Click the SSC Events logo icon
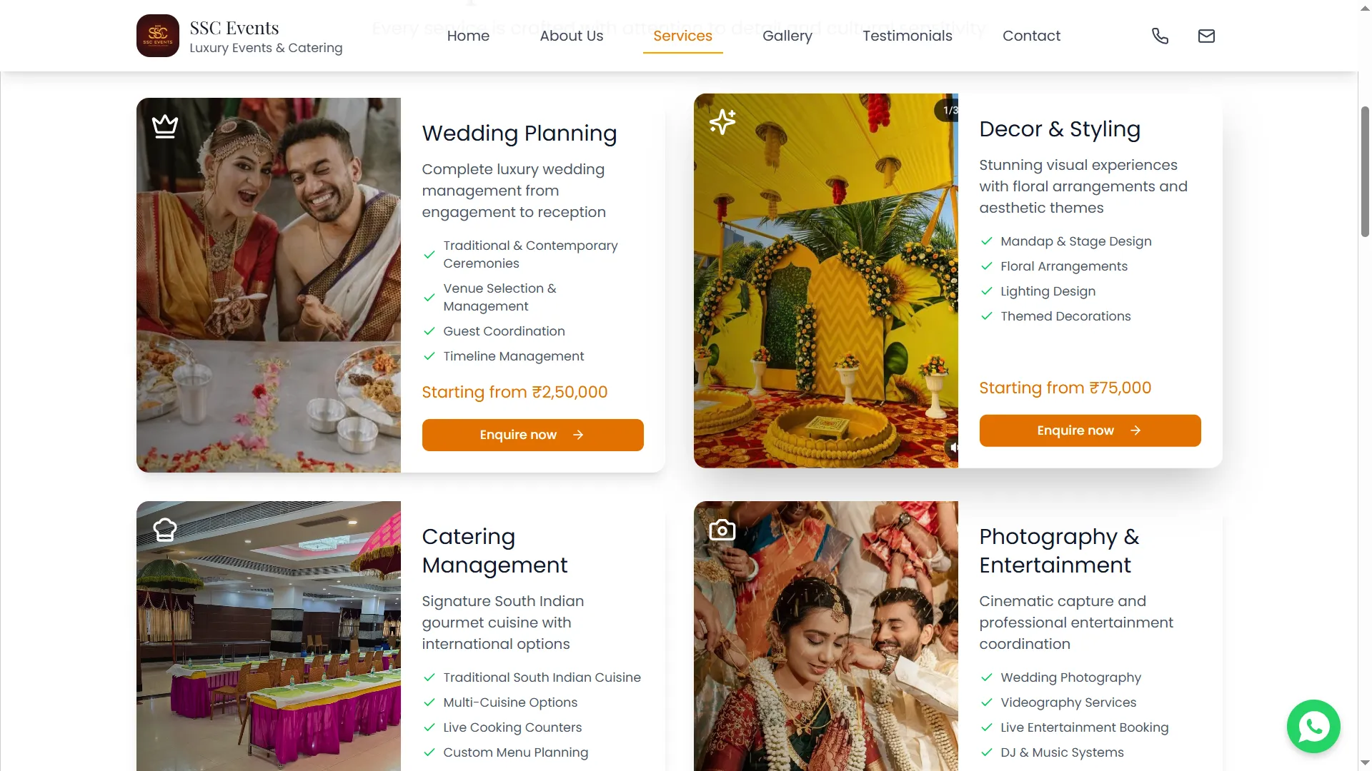The height and width of the screenshot is (771, 1372). click(x=158, y=36)
